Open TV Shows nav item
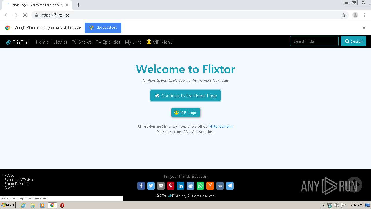The height and width of the screenshot is (209, 371). (x=82, y=42)
